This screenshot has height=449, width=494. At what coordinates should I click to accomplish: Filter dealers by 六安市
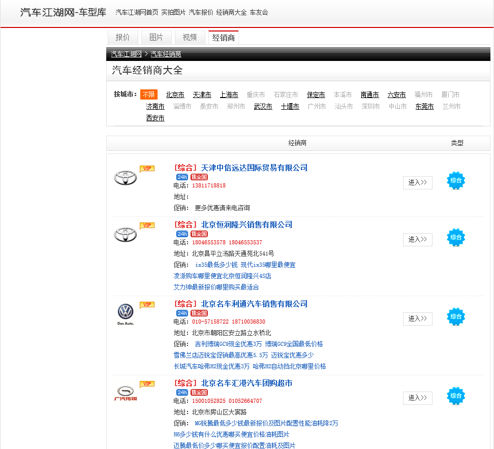pyautogui.click(x=396, y=95)
